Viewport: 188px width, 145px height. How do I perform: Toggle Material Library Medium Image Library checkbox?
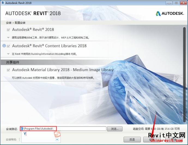[8, 70]
